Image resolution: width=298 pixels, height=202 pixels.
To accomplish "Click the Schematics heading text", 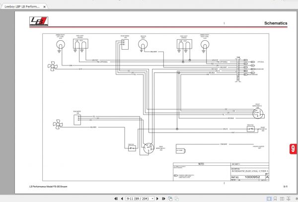I will click(x=276, y=23).
